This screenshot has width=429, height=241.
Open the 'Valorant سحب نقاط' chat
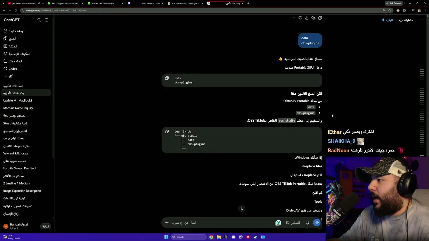(26, 153)
